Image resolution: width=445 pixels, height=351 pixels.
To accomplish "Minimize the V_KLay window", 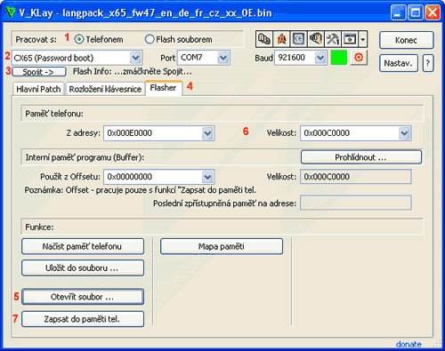I will tap(398, 12).
